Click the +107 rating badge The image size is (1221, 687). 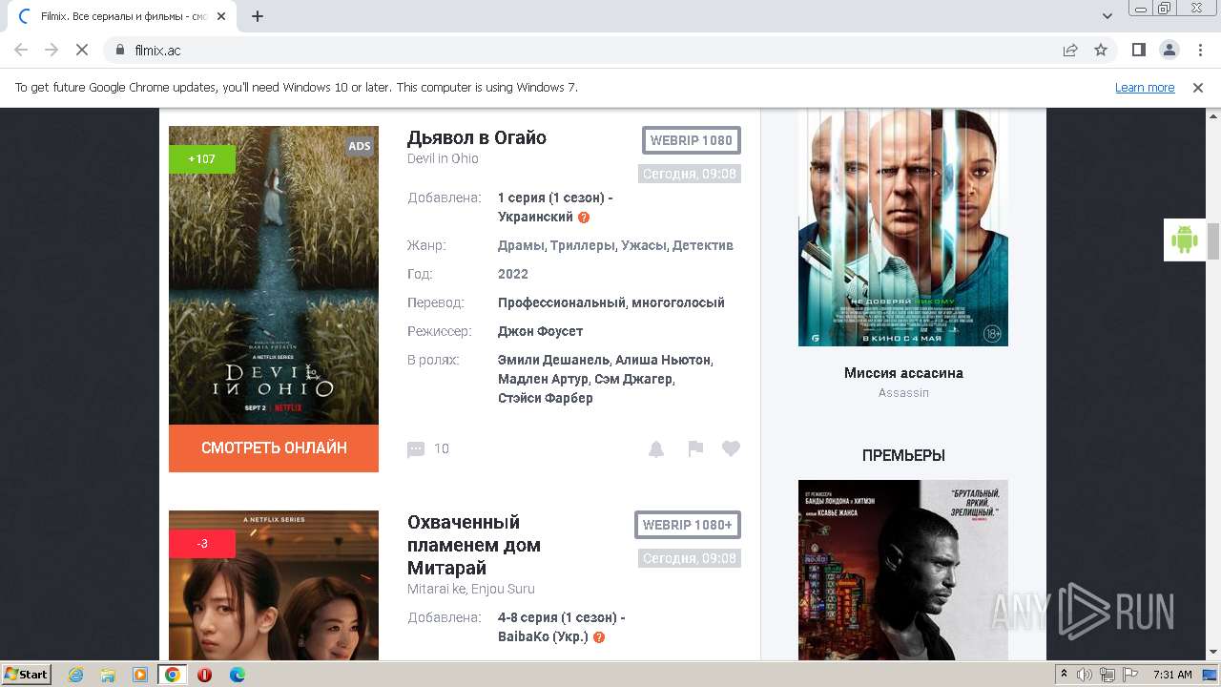coord(202,159)
